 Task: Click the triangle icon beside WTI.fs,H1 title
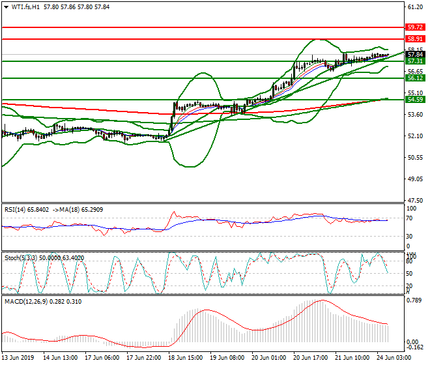(5, 7)
